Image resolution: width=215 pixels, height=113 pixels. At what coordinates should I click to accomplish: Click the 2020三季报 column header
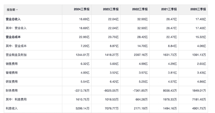[198, 9]
